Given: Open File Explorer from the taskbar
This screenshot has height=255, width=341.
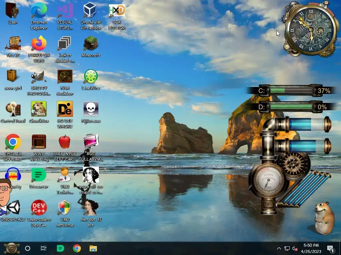Looking at the screenshot, I should (93, 248).
